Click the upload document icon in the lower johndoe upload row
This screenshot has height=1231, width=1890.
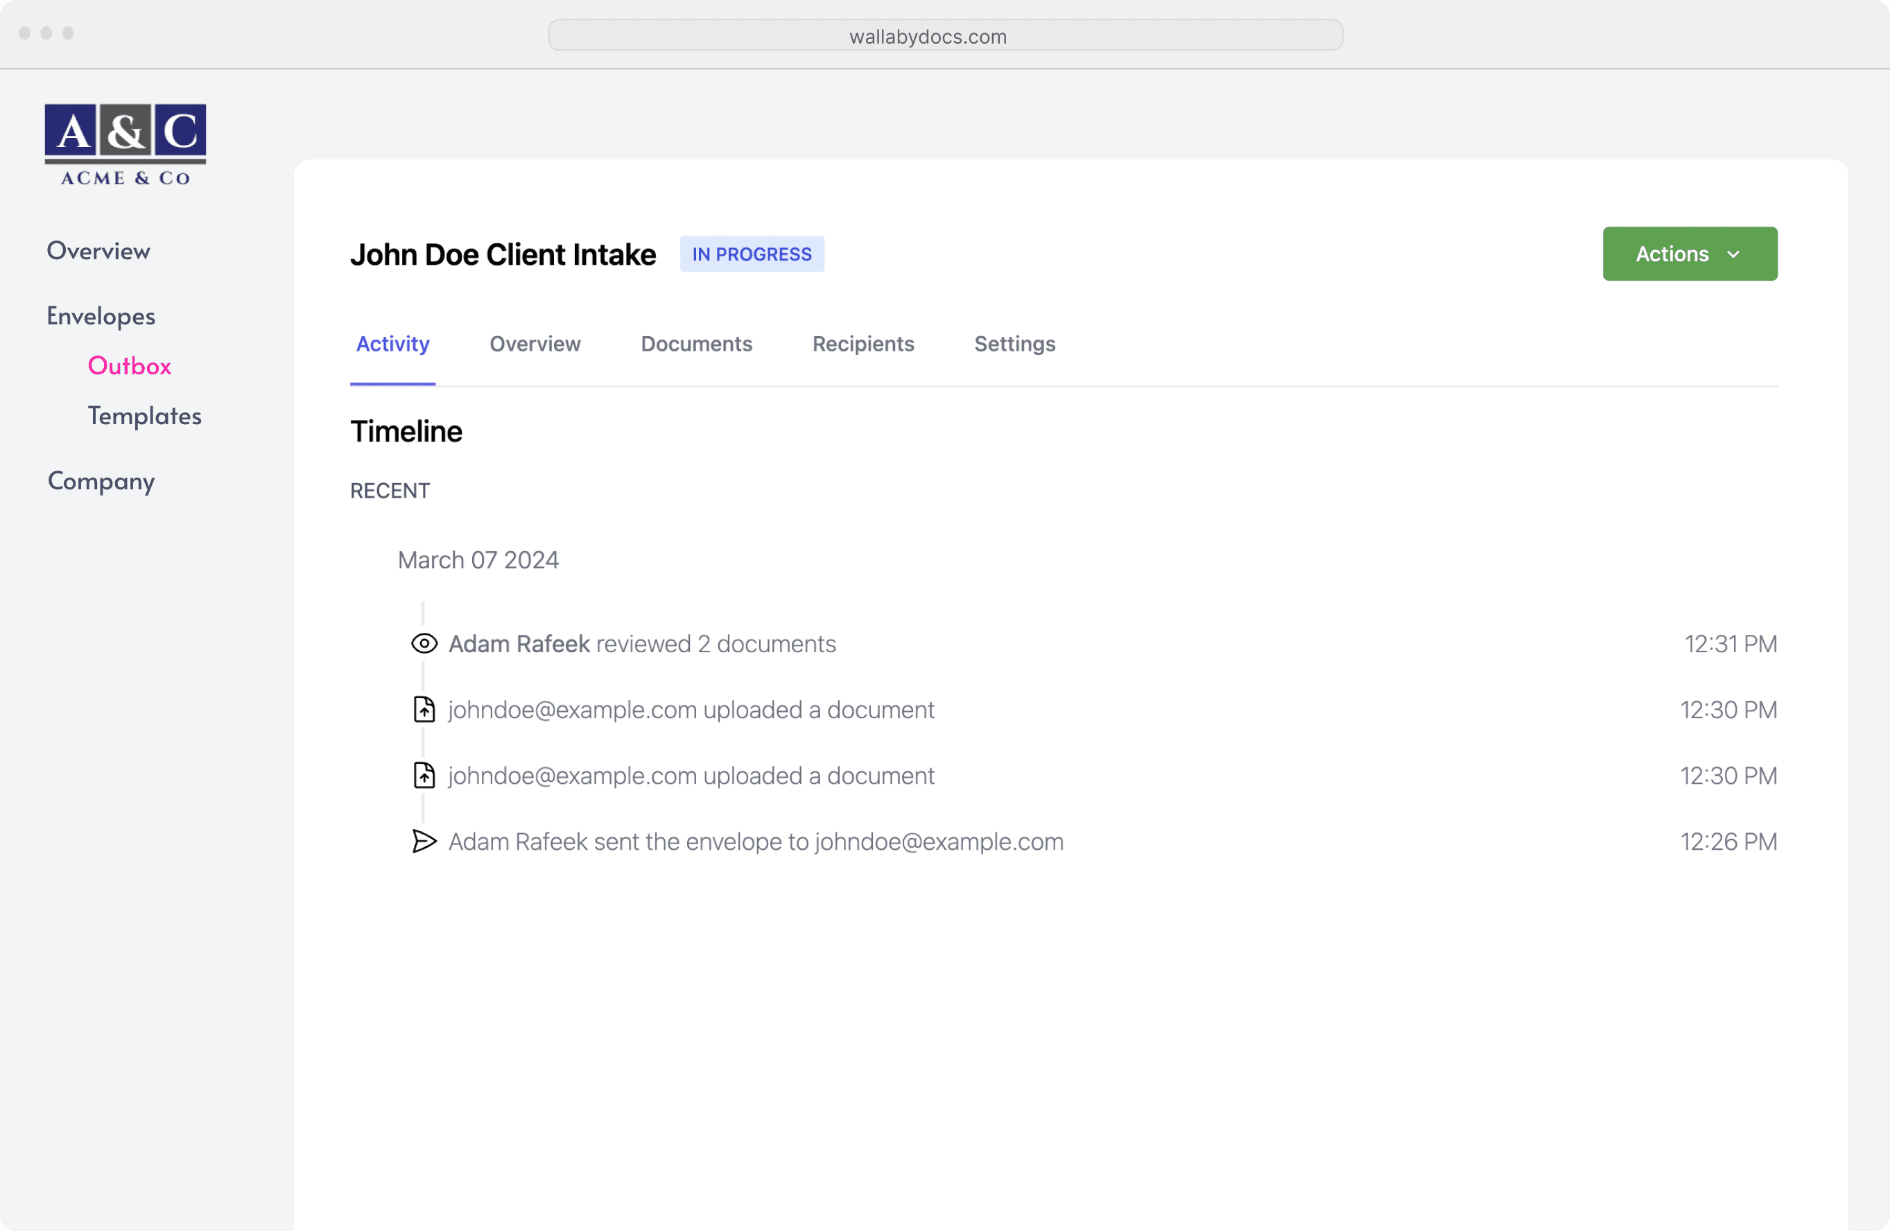(424, 776)
